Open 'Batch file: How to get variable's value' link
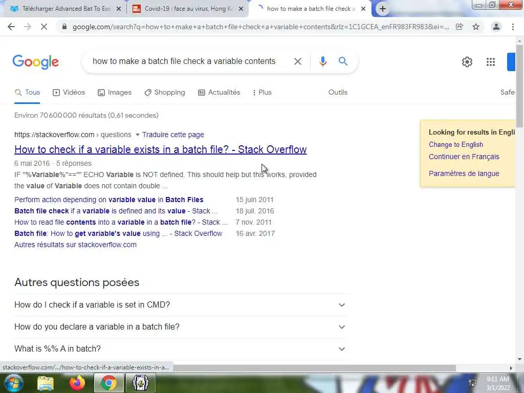This screenshot has height=393, width=524. pos(118,233)
